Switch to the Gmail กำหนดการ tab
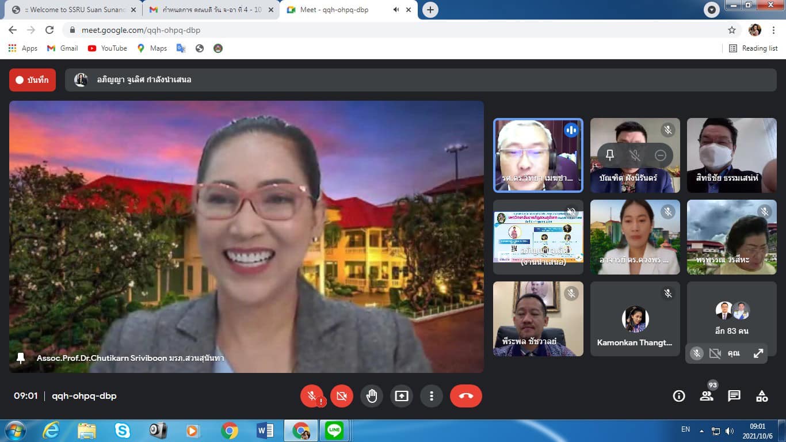This screenshot has height=442, width=786. (x=210, y=10)
